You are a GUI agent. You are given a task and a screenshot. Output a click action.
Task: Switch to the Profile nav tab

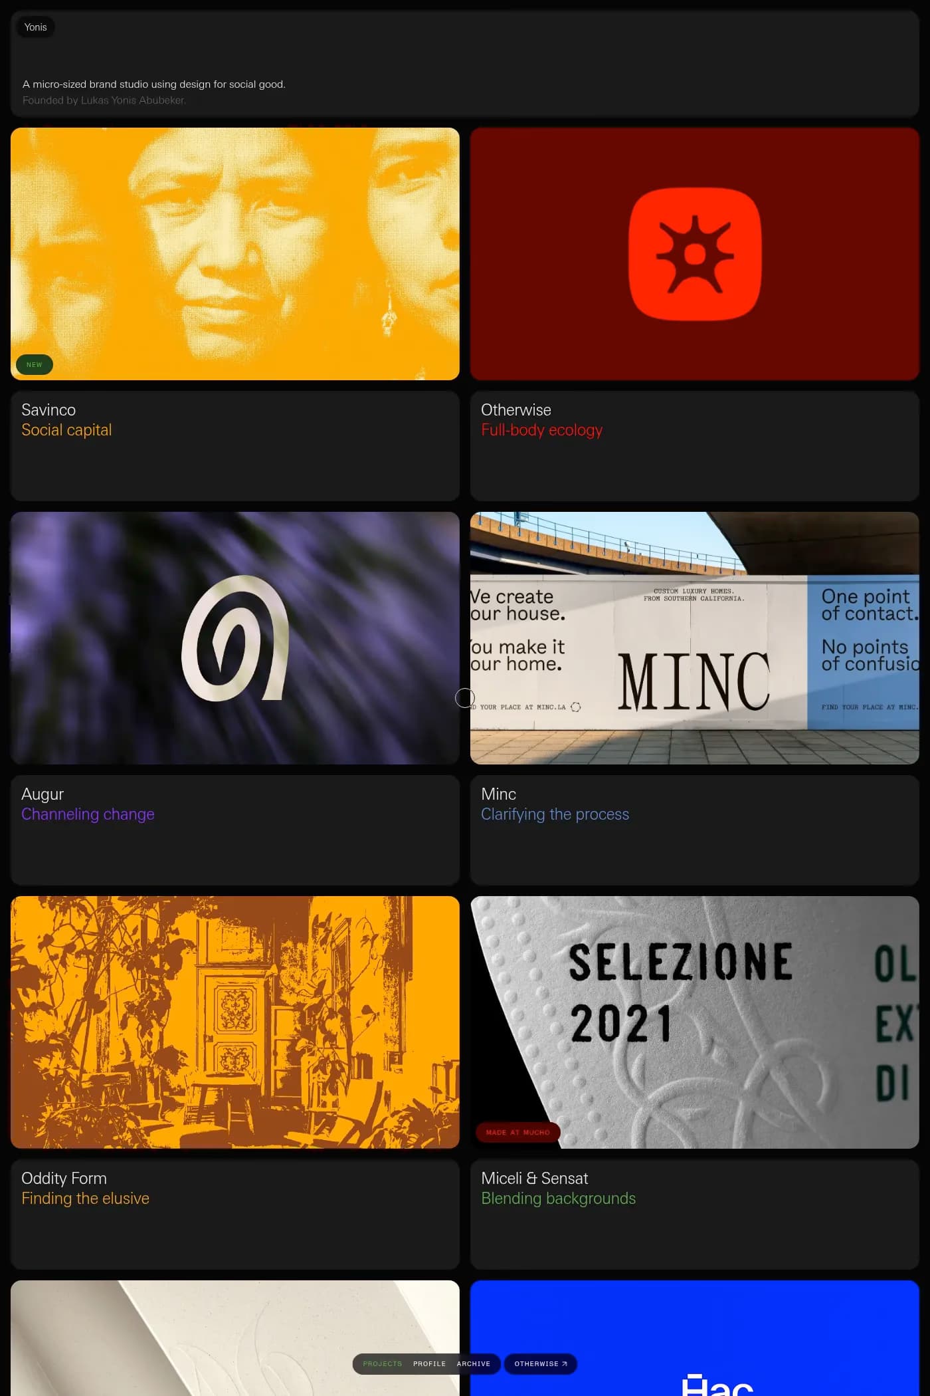pos(429,1363)
